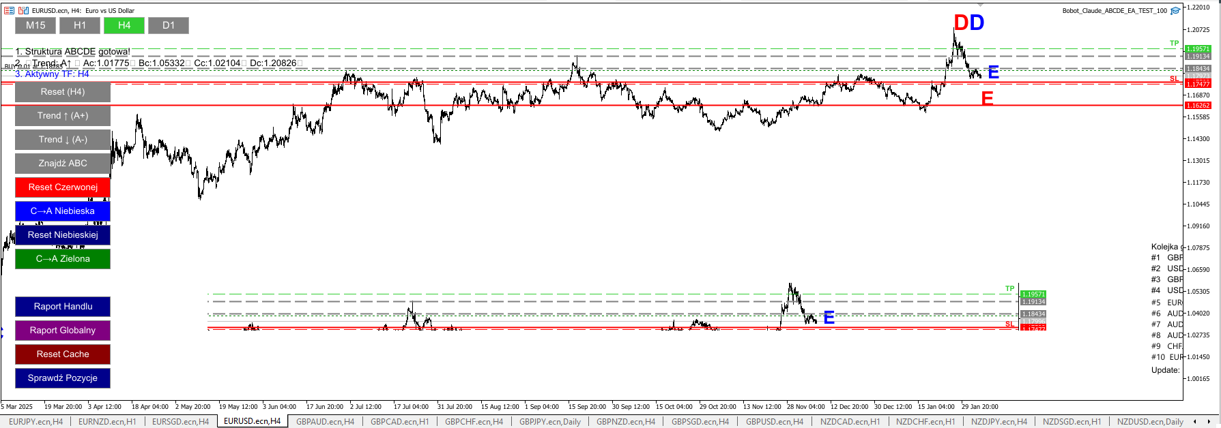
Task: Click the TP text on upper chart
Action: [x=1174, y=43]
